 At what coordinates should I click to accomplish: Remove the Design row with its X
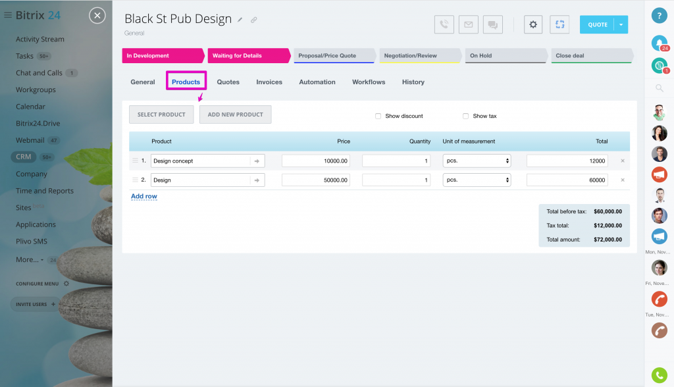coord(623,180)
